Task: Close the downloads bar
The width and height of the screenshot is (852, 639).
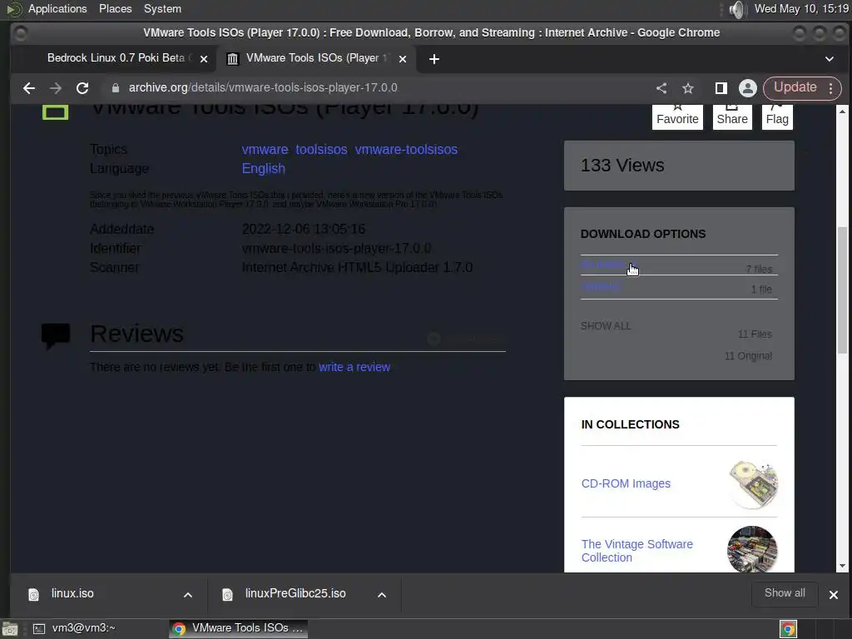Action: point(834,594)
